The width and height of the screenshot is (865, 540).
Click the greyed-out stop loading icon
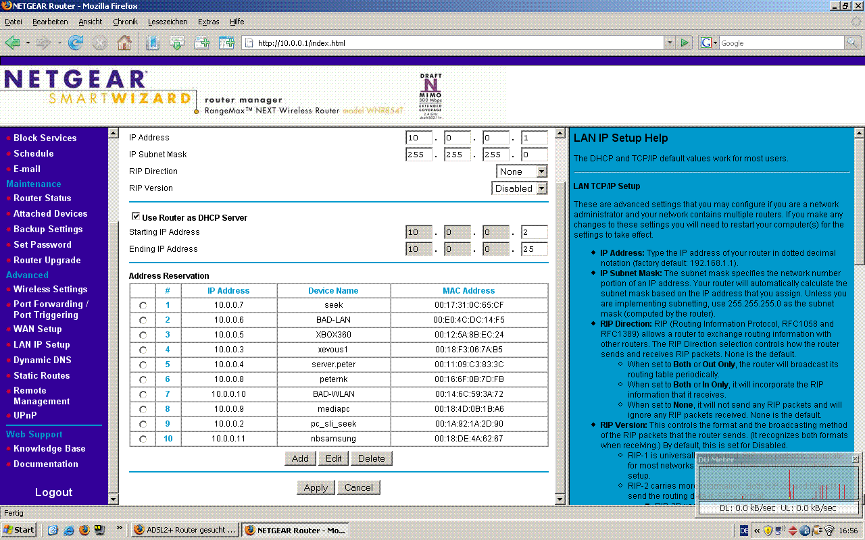[100, 43]
